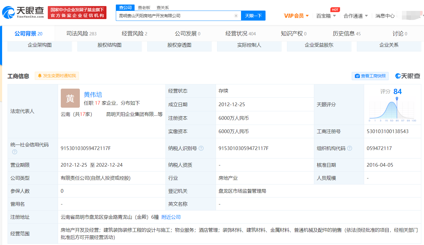The width and height of the screenshot is (424, 245).
Task: Open the 知识产权 tab
Action: point(294,34)
